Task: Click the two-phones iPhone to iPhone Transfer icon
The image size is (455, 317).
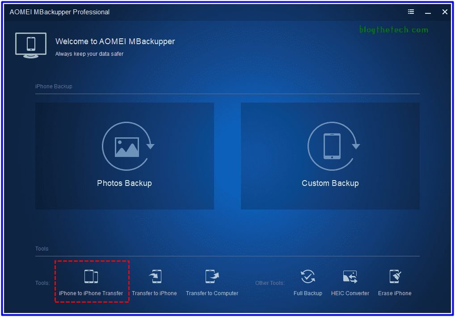Action: tap(91, 277)
